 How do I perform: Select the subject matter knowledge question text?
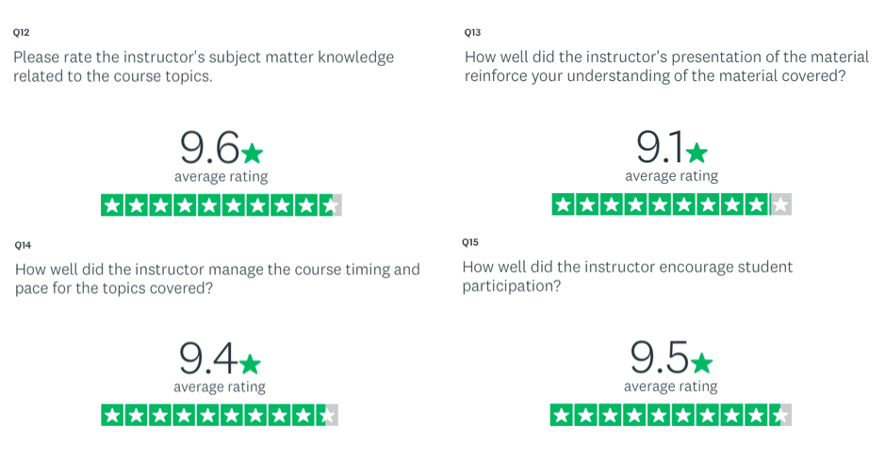tap(204, 67)
